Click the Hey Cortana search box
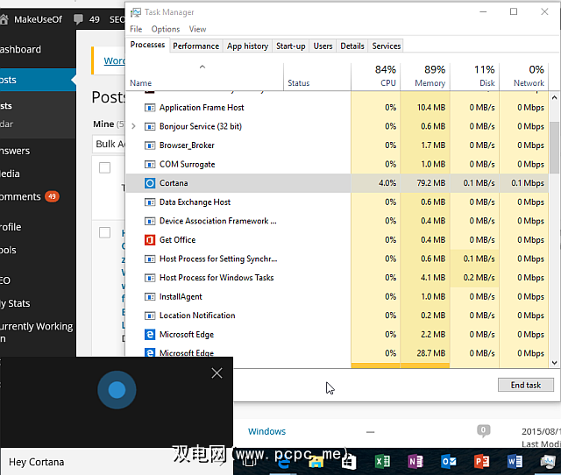This screenshot has width=561, height=475. click(x=117, y=462)
